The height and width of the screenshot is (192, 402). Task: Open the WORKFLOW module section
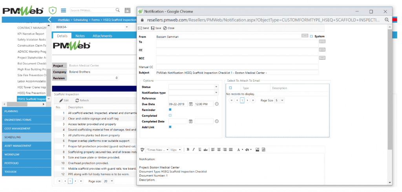26,155
